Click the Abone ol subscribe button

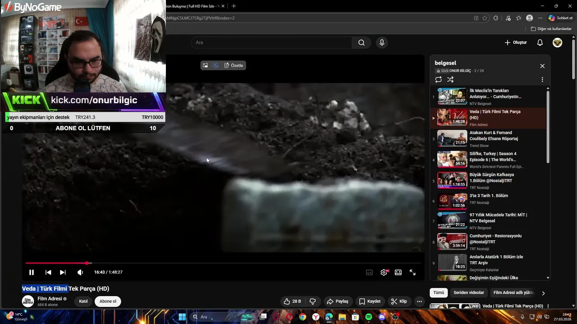tap(108, 301)
